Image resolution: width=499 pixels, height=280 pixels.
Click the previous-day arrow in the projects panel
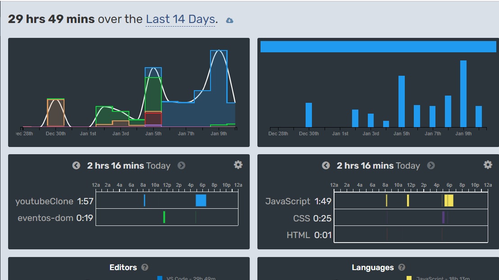[x=77, y=165]
